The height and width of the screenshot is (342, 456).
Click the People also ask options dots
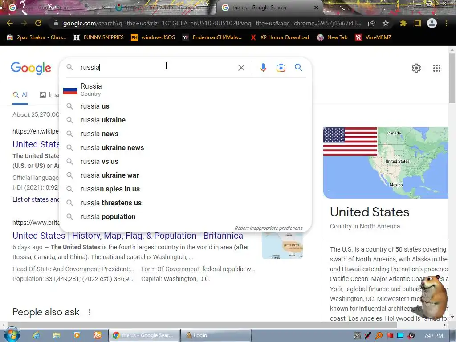pos(89,312)
